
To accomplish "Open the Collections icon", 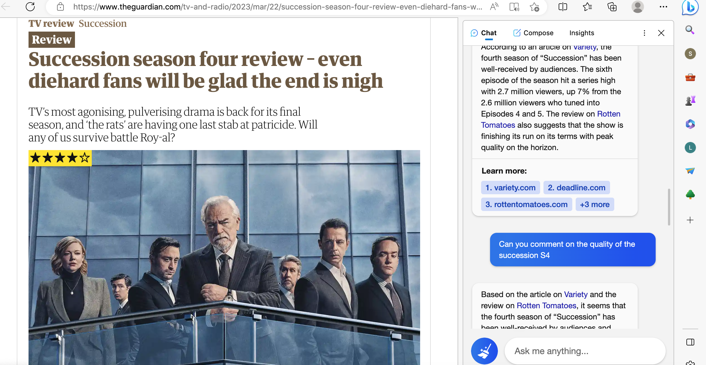I will (x=612, y=7).
